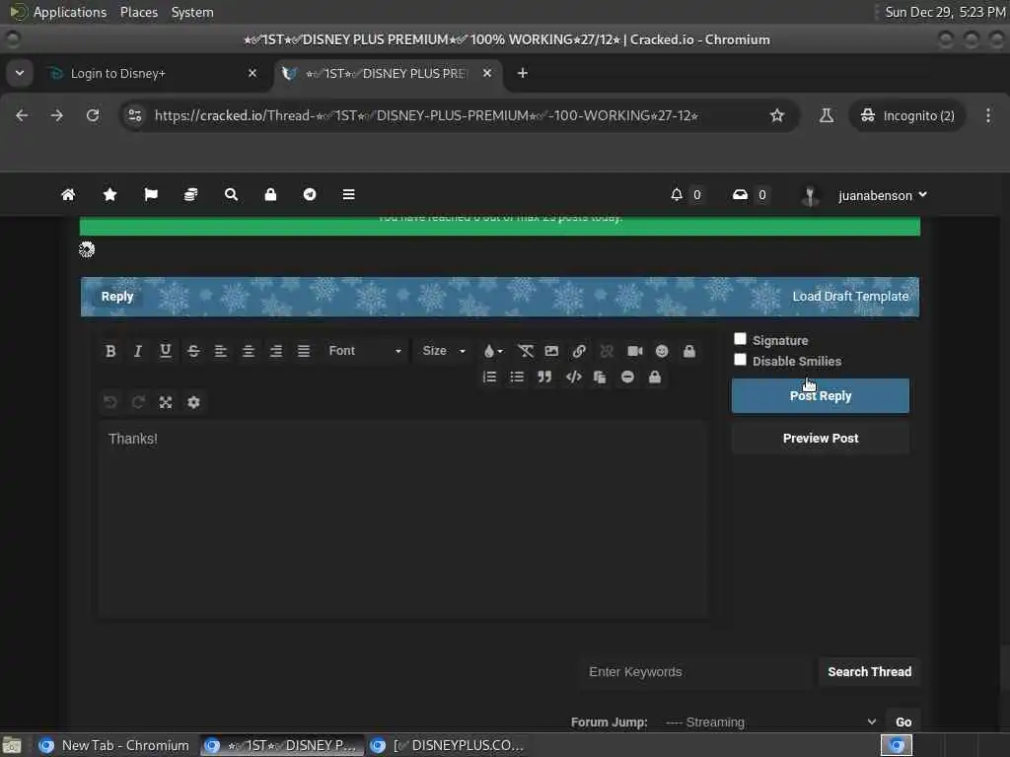This screenshot has height=757, width=1010.
Task: Click in the reply message text area
Action: (x=403, y=519)
